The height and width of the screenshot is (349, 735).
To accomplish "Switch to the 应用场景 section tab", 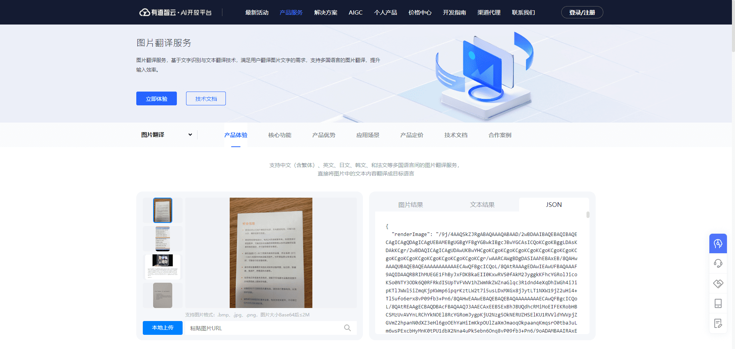I will [x=368, y=135].
